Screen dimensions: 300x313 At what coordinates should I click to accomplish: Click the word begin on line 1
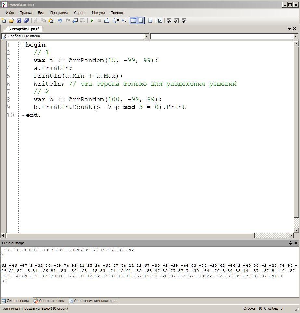coord(35,45)
